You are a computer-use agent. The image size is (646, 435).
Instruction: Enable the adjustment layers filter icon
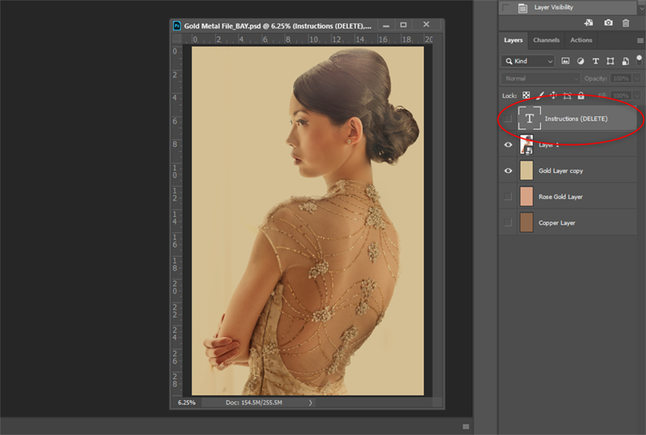pos(581,61)
